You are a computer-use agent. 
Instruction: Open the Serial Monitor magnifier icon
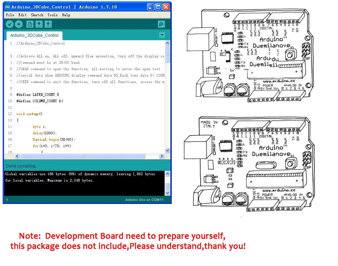[x=161, y=24]
